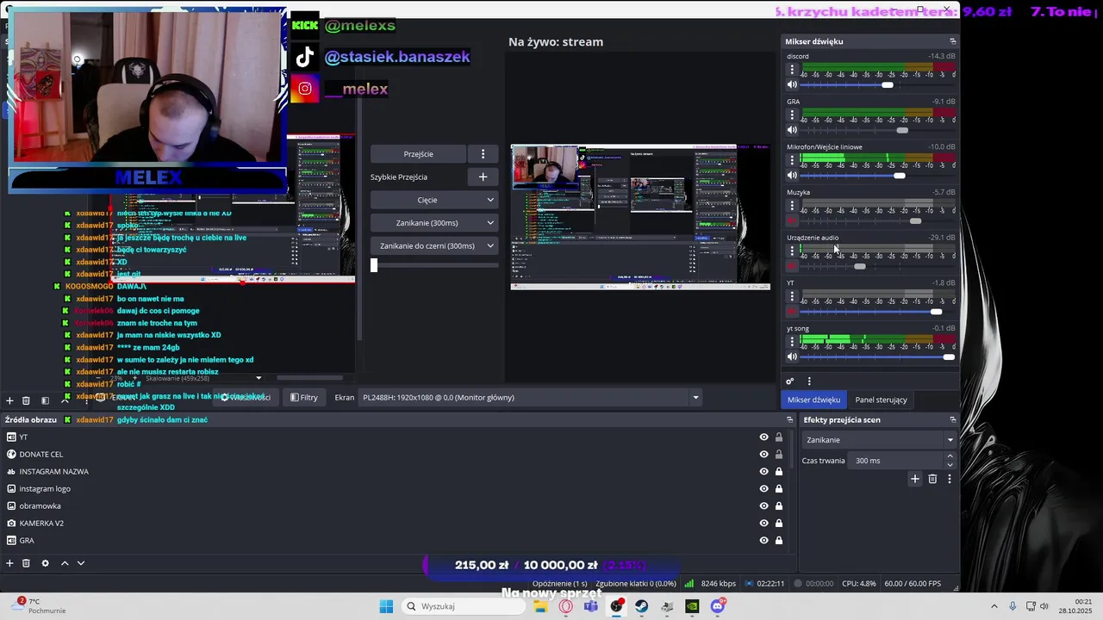Image resolution: width=1103 pixels, height=620 pixels.
Task: Switch to Panel sterujący tab
Action: point(881,400)
